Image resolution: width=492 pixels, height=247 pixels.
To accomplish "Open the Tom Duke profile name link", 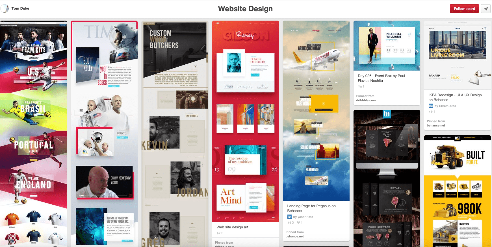I will pos(20,8).
